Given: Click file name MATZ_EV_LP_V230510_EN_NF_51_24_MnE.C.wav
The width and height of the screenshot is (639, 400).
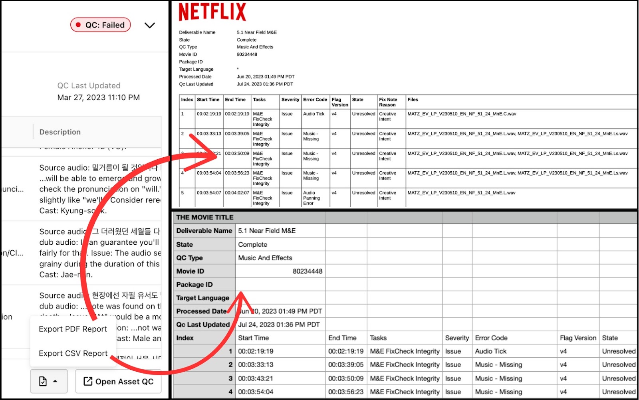Looking at the screenshot, I should tap(462, 114).
